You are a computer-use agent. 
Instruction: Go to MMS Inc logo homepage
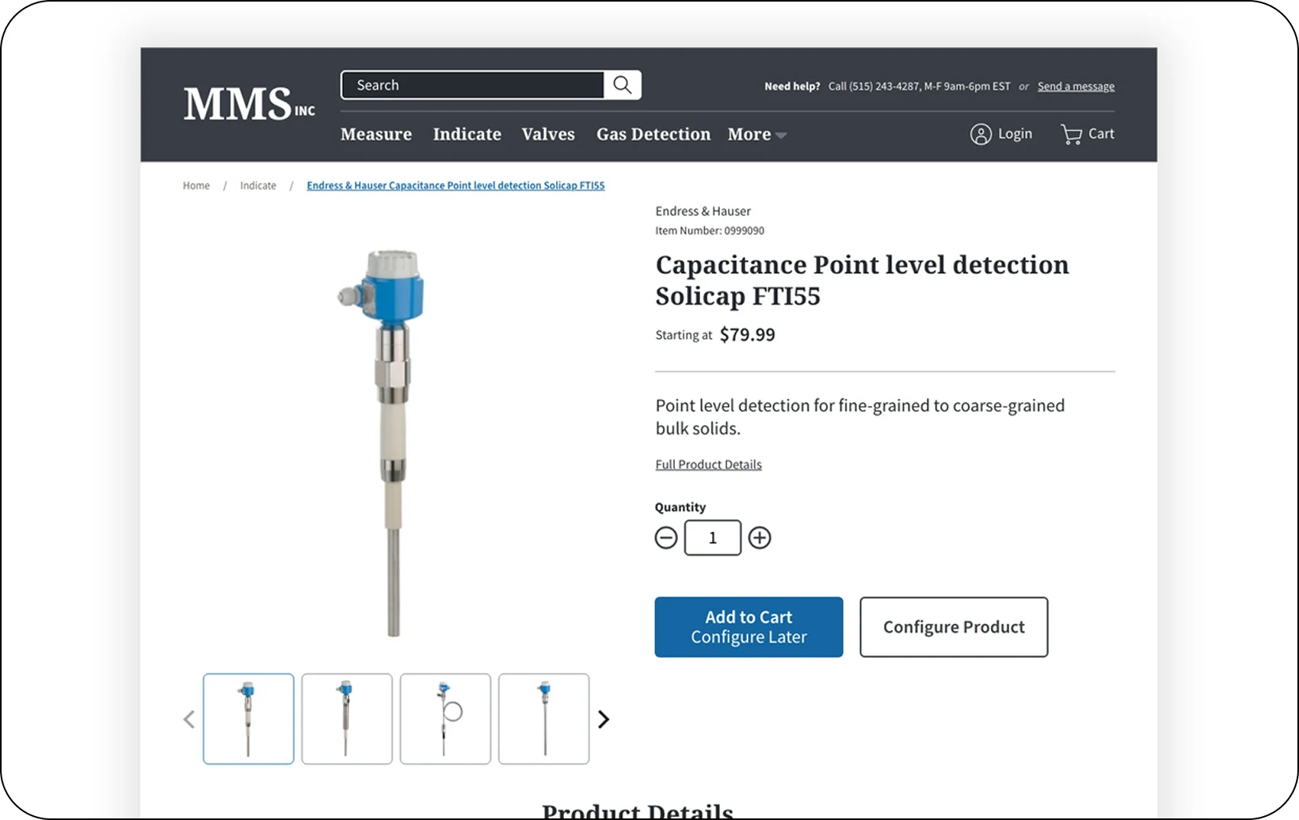click(250, 104)
